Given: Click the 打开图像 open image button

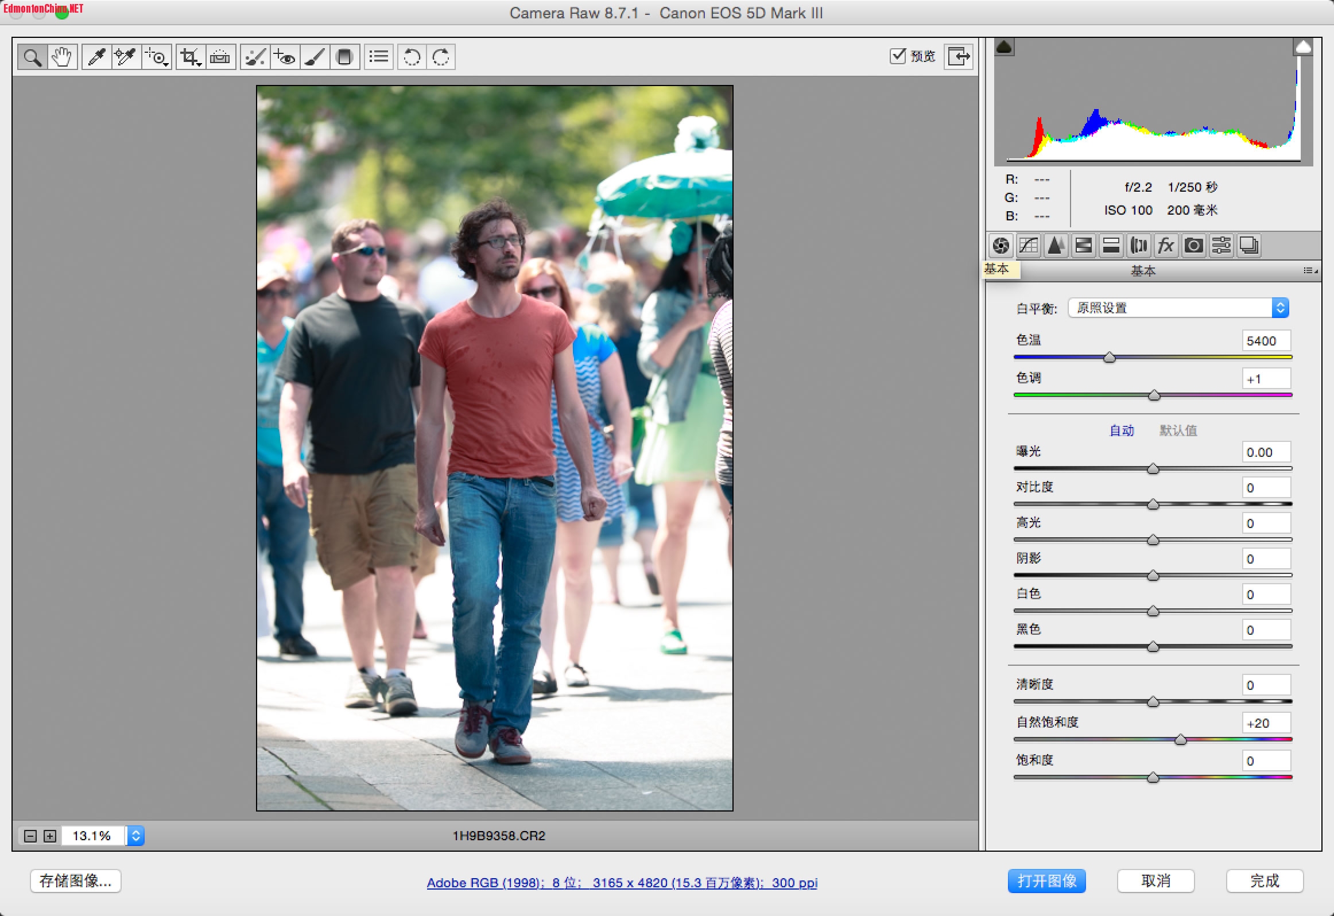Looking at the screenshot, I should pyautogui.click(x=1046, y=881).
